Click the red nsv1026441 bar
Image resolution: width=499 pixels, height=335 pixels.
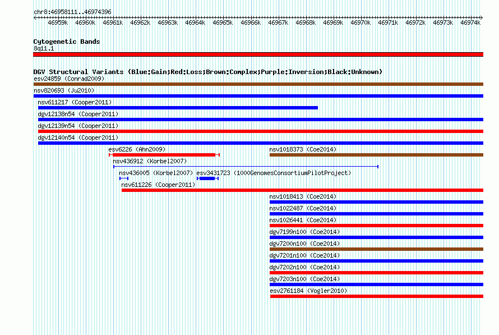click(376, 226)
